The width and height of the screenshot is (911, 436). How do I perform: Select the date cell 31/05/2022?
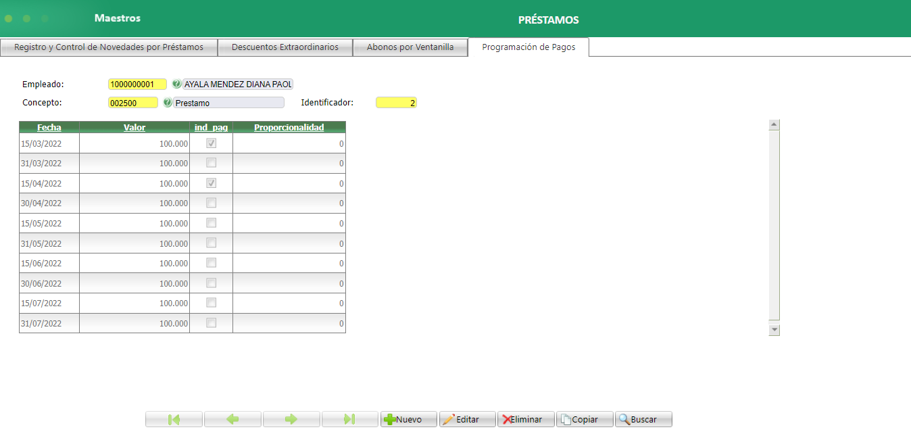(49, 243)
